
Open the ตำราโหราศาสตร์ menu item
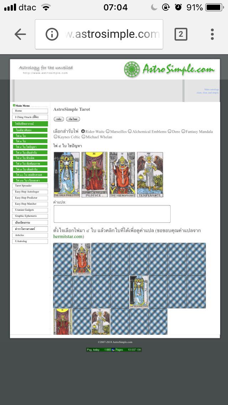(30, 229)
